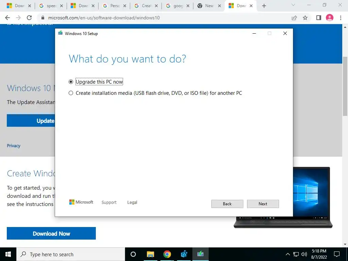348x261 pixels.
Task: Click the Windows 10 Setup title bar icon
Action: pos(60,33)
